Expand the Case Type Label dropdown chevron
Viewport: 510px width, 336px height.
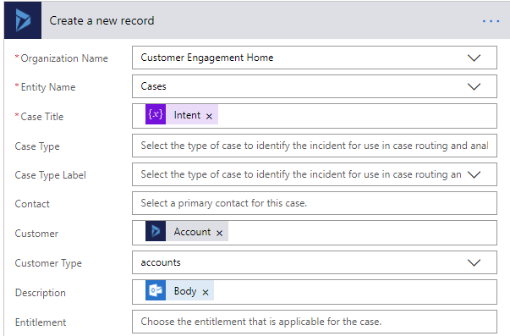pyautogui.click(x=474, y=174)
